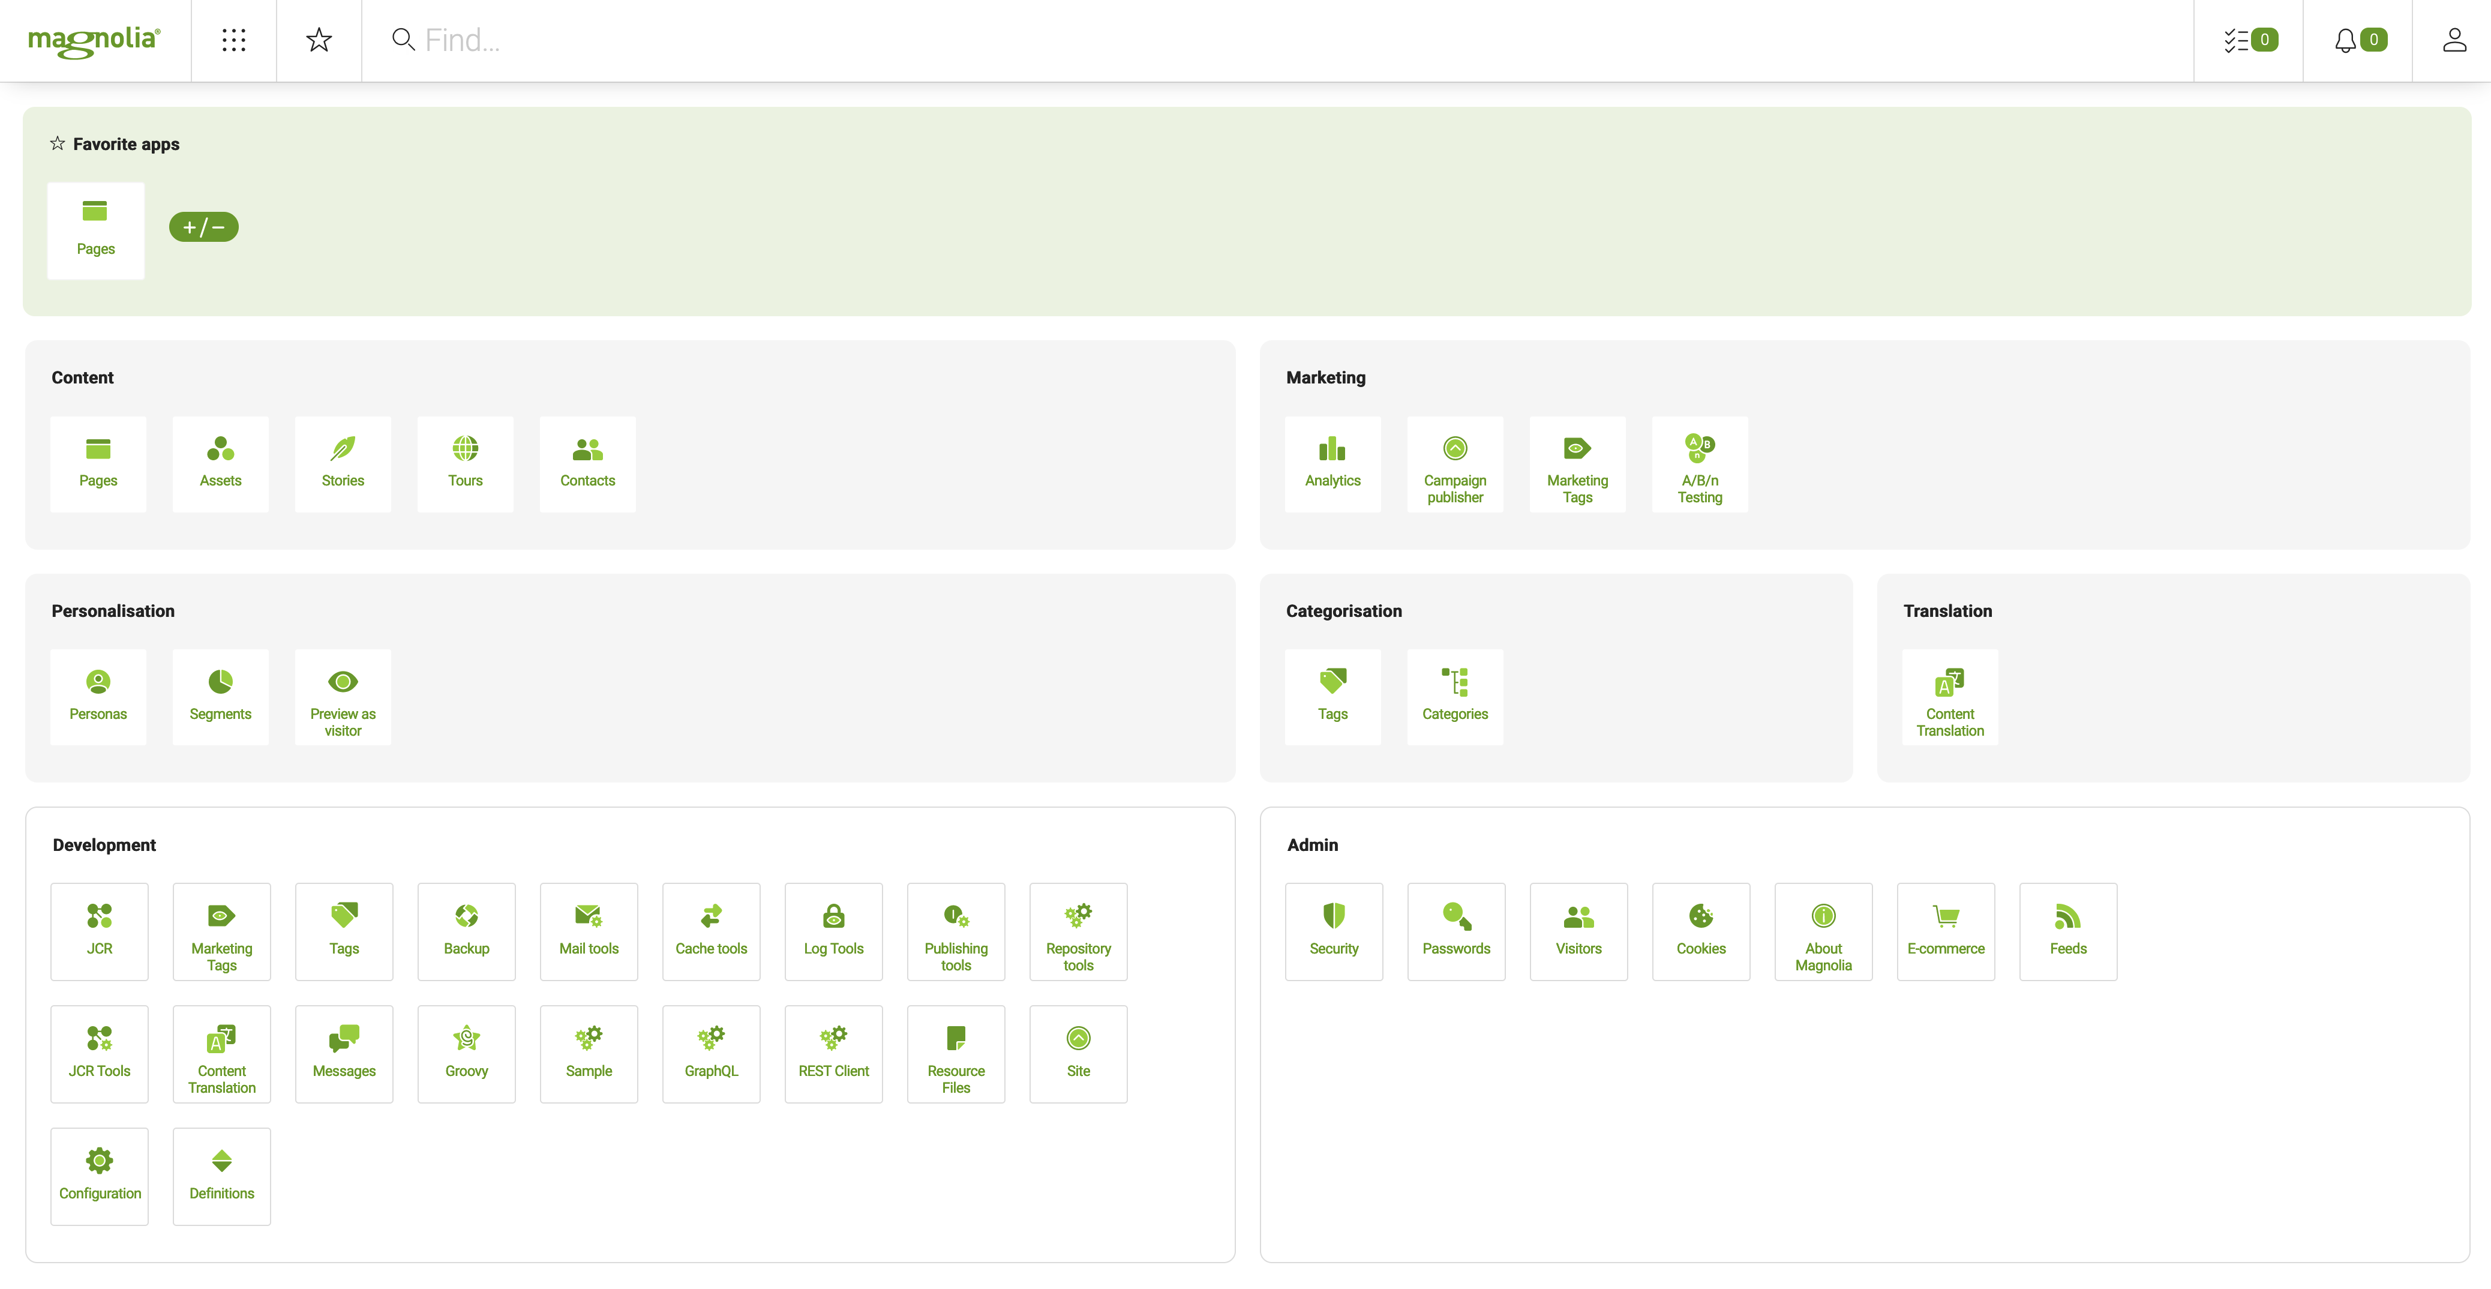The image size is (2491, 1289).
Task: Launch the Tours app
Action: click(465, 464)
